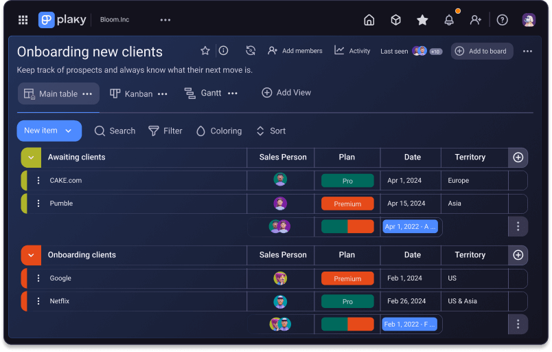Select the Europe territory cell

tap(474, 180)
